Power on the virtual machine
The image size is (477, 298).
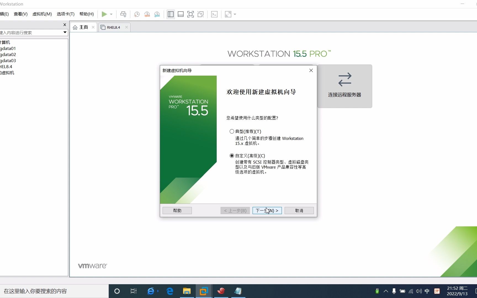coord(104,14)
